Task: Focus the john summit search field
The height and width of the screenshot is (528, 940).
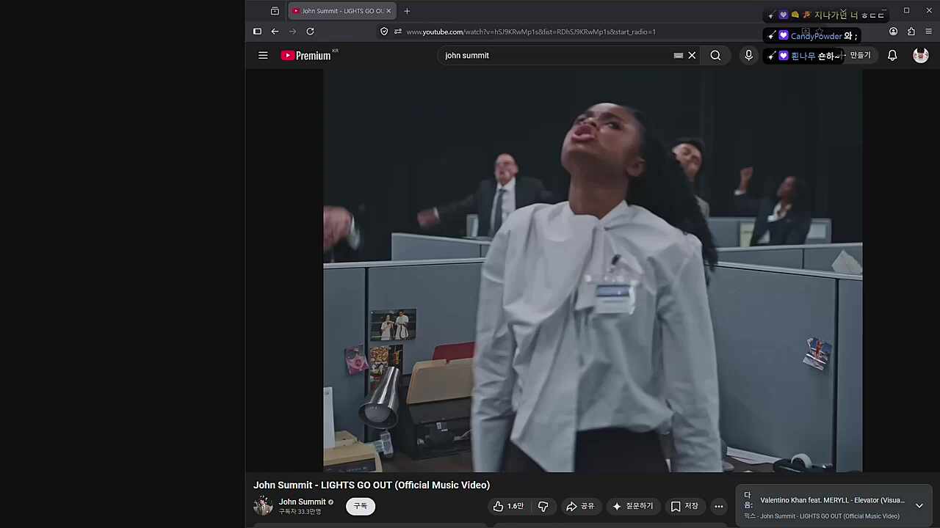Action: point(554,55)
